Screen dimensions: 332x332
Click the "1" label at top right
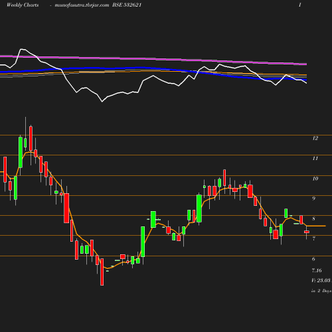click(x=300, y=5)
